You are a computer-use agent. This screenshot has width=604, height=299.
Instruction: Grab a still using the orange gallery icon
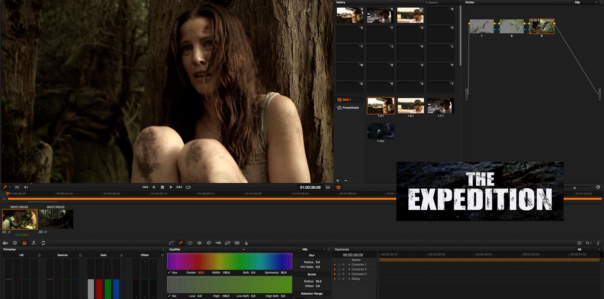pyautogui.click(x=338, y=187)
